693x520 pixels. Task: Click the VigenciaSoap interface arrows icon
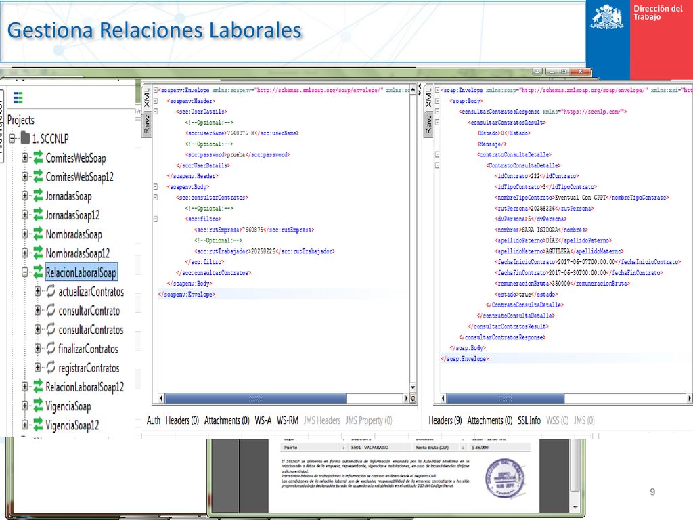coord(39,406)
